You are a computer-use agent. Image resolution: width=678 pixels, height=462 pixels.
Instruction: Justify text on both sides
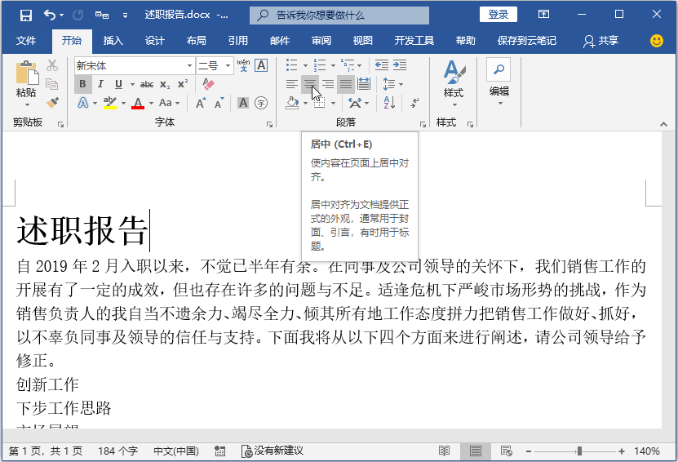(346, 84)
